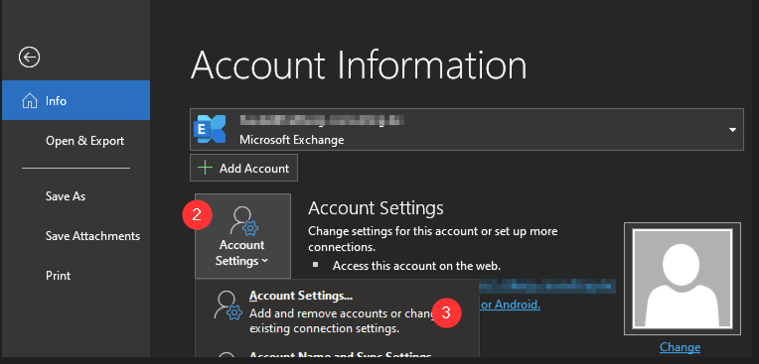Click the person-gear icon above Account Settings button

pyautogui.click(x=243, y=221)
